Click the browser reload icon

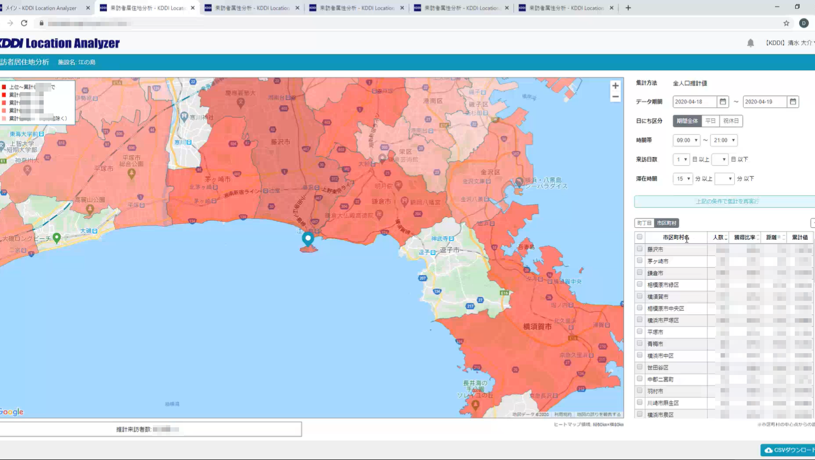[24, 23]
